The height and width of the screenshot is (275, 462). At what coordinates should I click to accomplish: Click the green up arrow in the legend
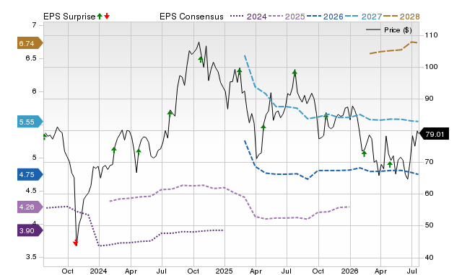click(100, 16)
